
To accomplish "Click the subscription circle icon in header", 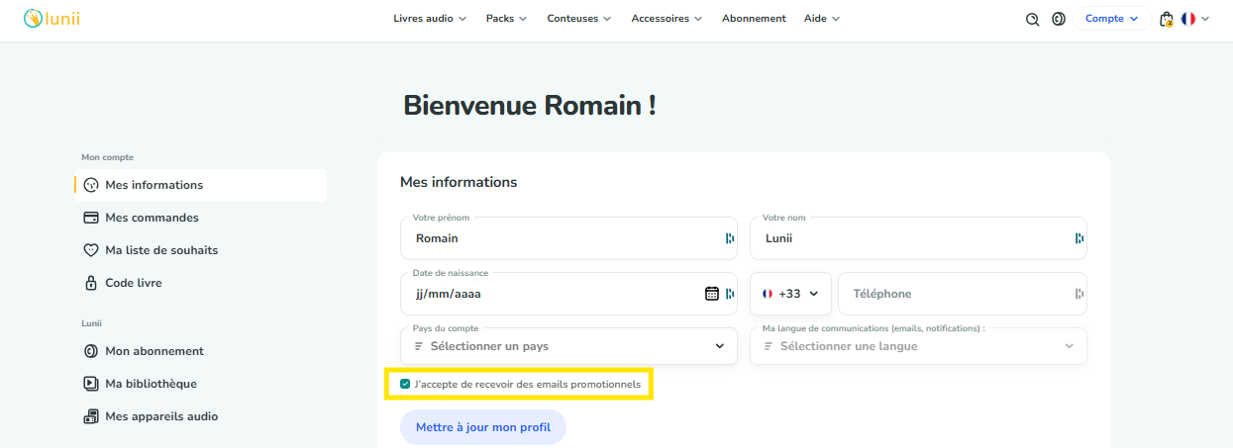I will pyautogui.click(x=1059, y=19).
